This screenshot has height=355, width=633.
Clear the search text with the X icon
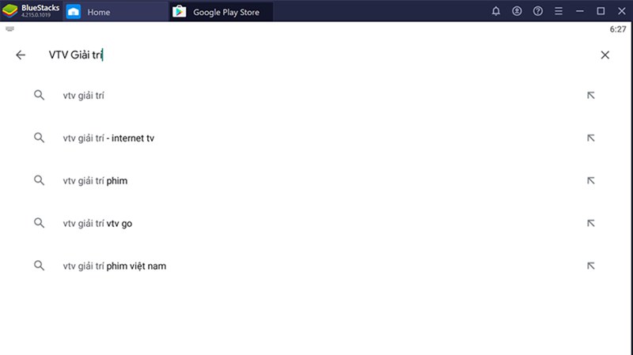(x=605, y=55)
